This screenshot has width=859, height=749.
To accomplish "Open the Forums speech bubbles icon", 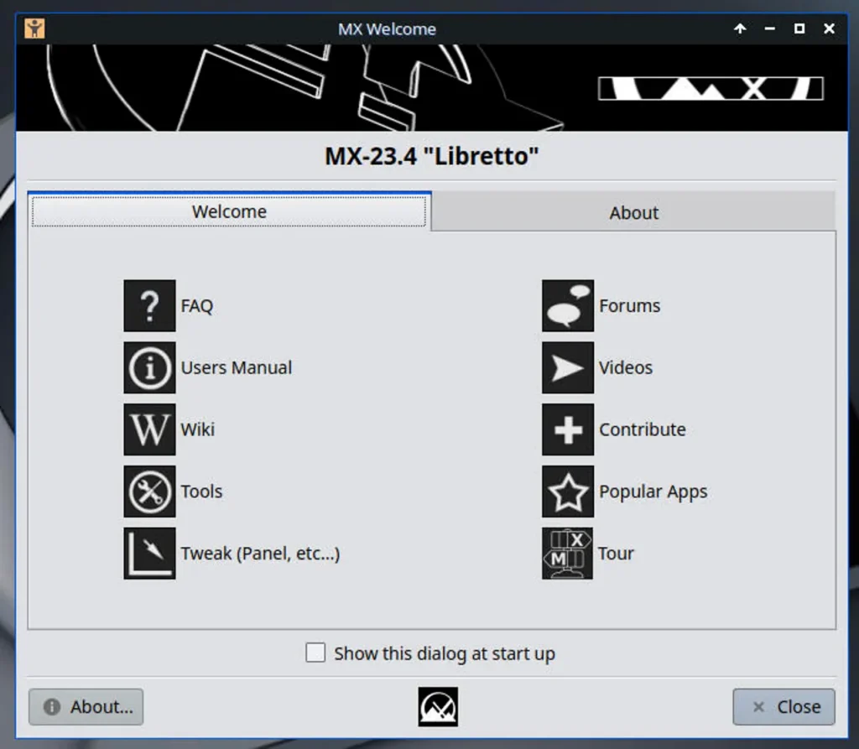I will (x=568, y=306).
